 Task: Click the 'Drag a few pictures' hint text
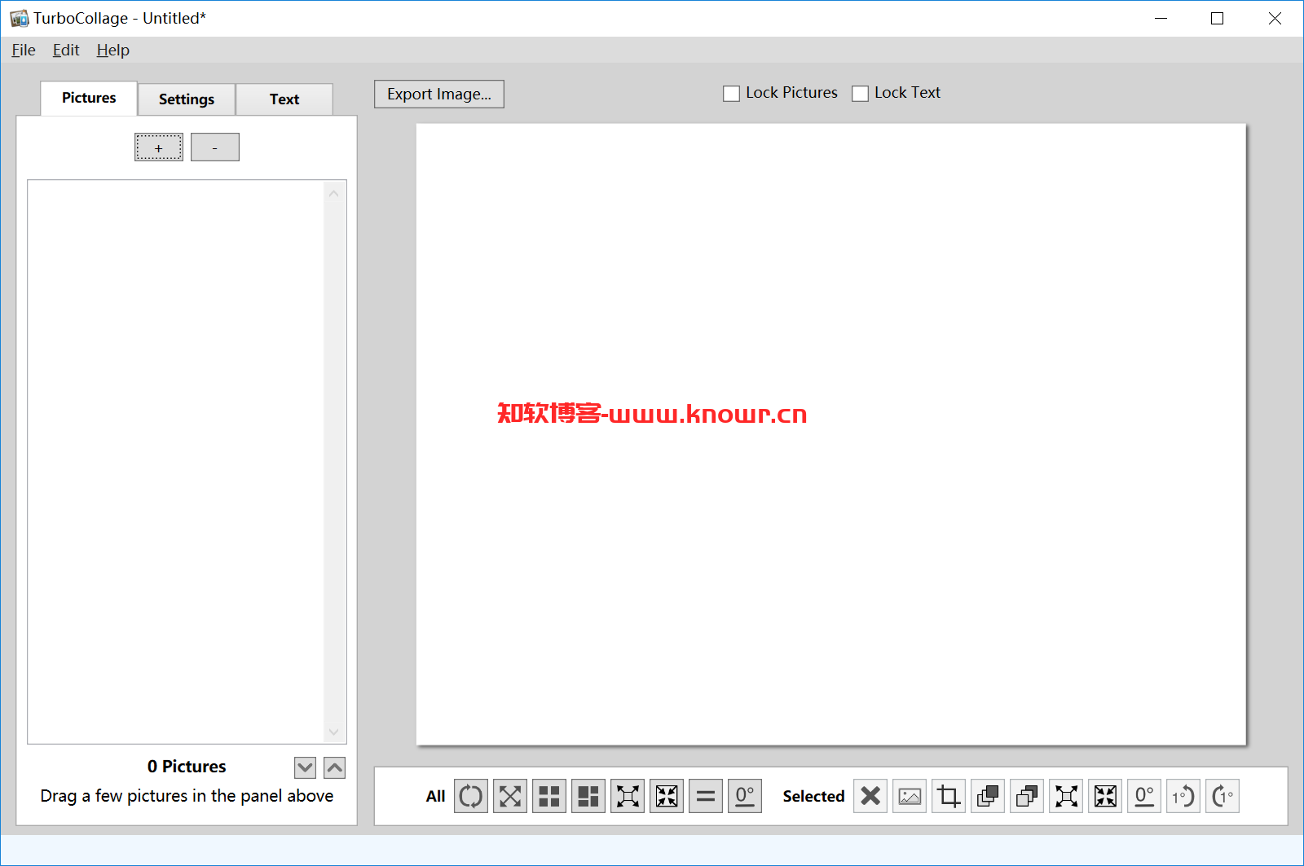coord(187,796)
